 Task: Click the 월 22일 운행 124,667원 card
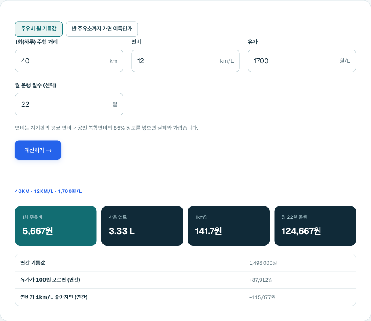(x=315, y=226)
